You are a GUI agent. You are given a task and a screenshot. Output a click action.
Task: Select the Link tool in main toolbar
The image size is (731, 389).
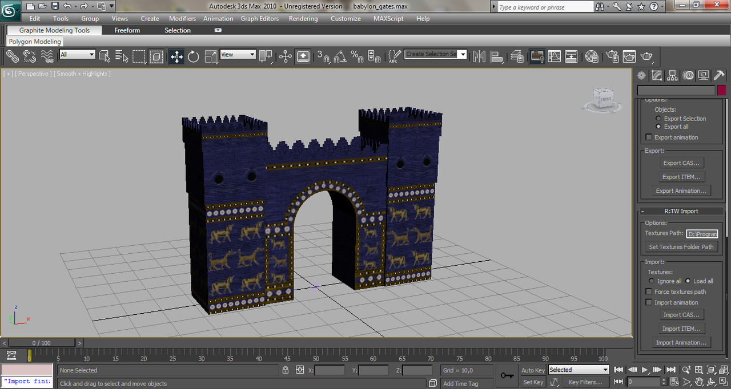13,56
